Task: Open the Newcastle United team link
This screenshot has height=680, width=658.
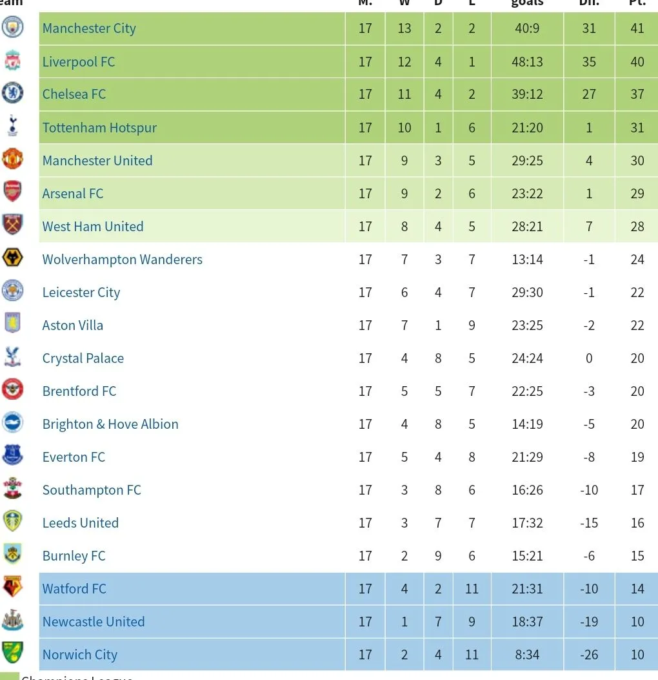Action: (94, 622)
